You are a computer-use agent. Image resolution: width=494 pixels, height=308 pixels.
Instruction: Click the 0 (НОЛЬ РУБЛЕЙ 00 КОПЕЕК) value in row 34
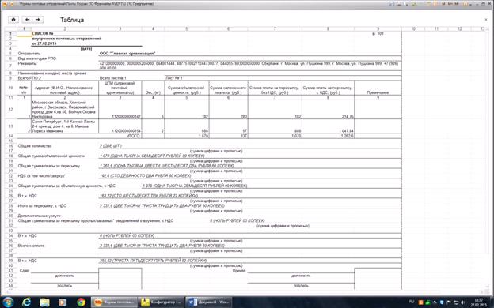[x=127, y=235]
